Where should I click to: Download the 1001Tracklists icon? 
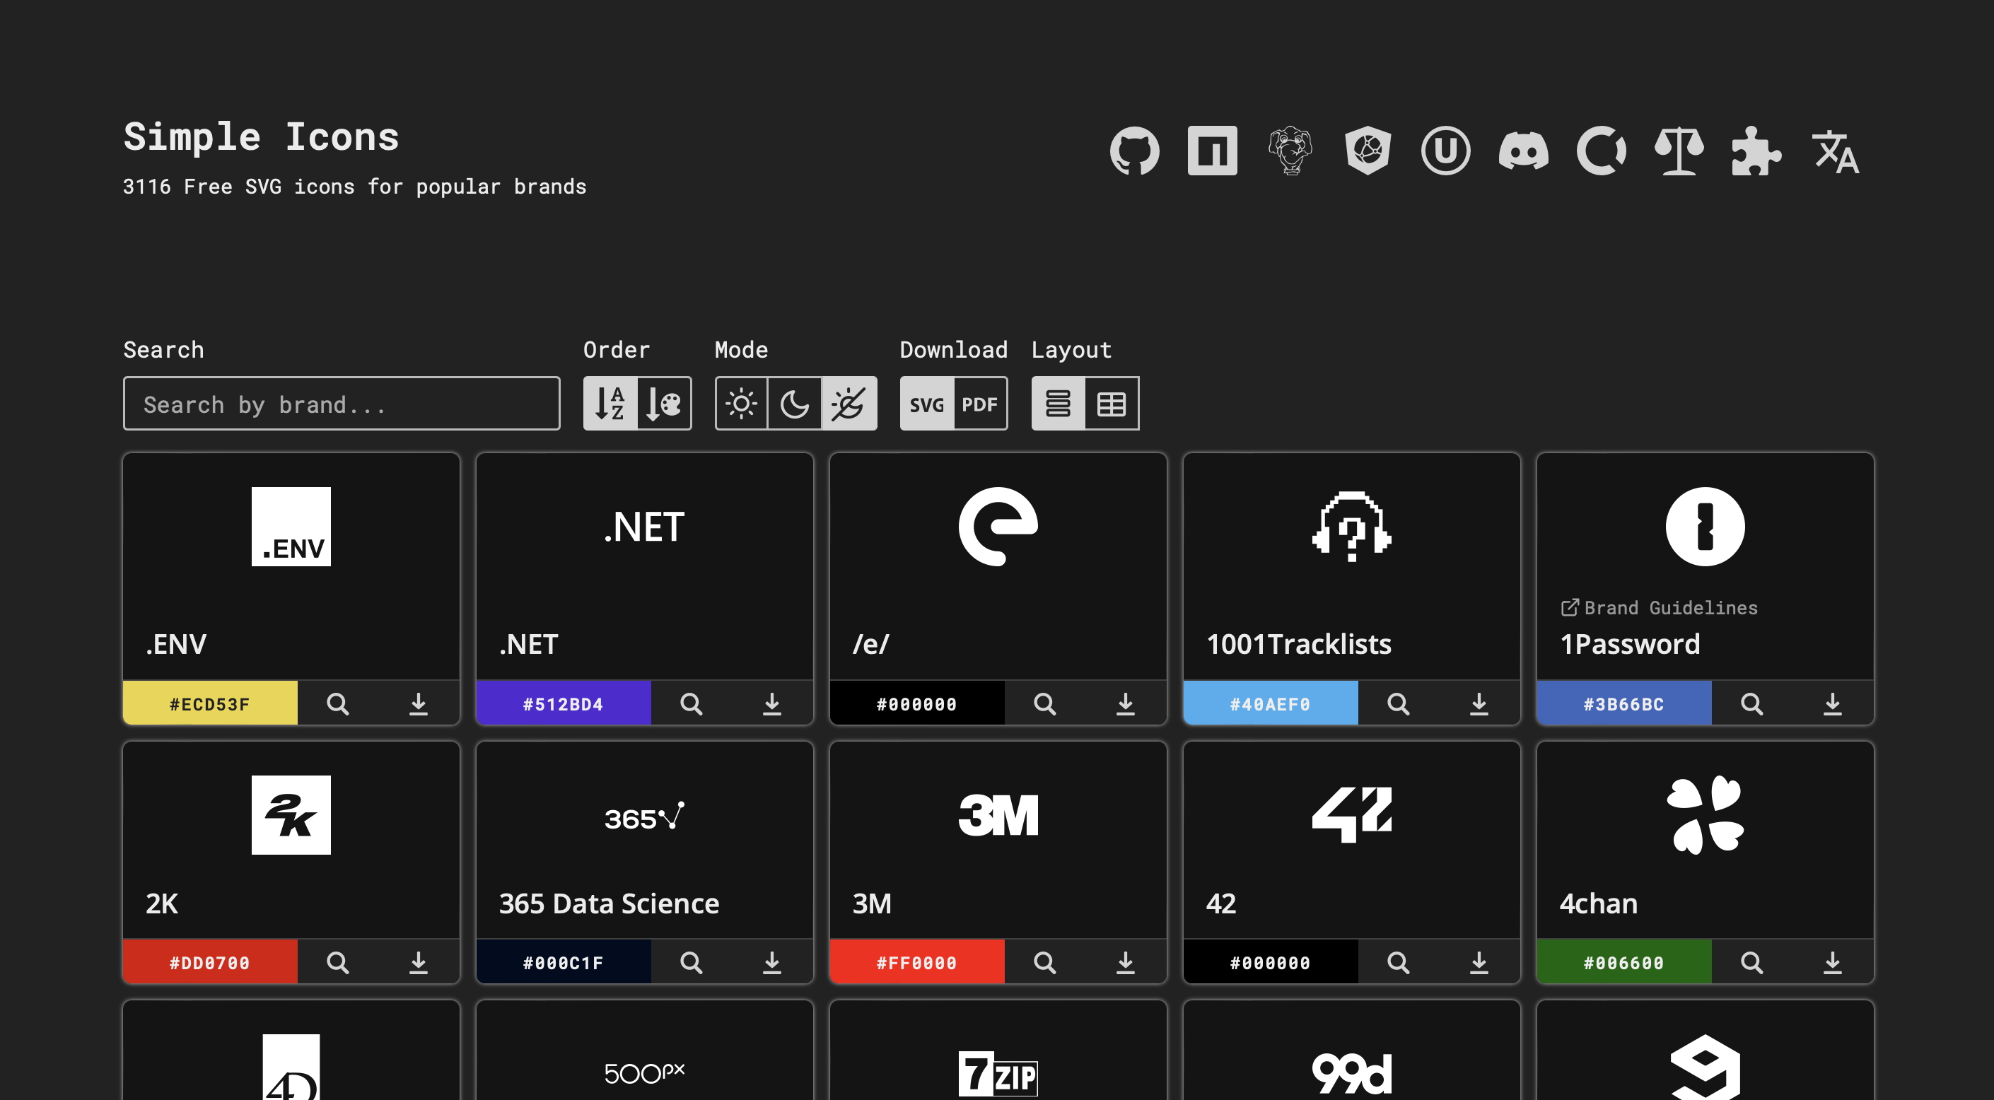point(1479,703)
